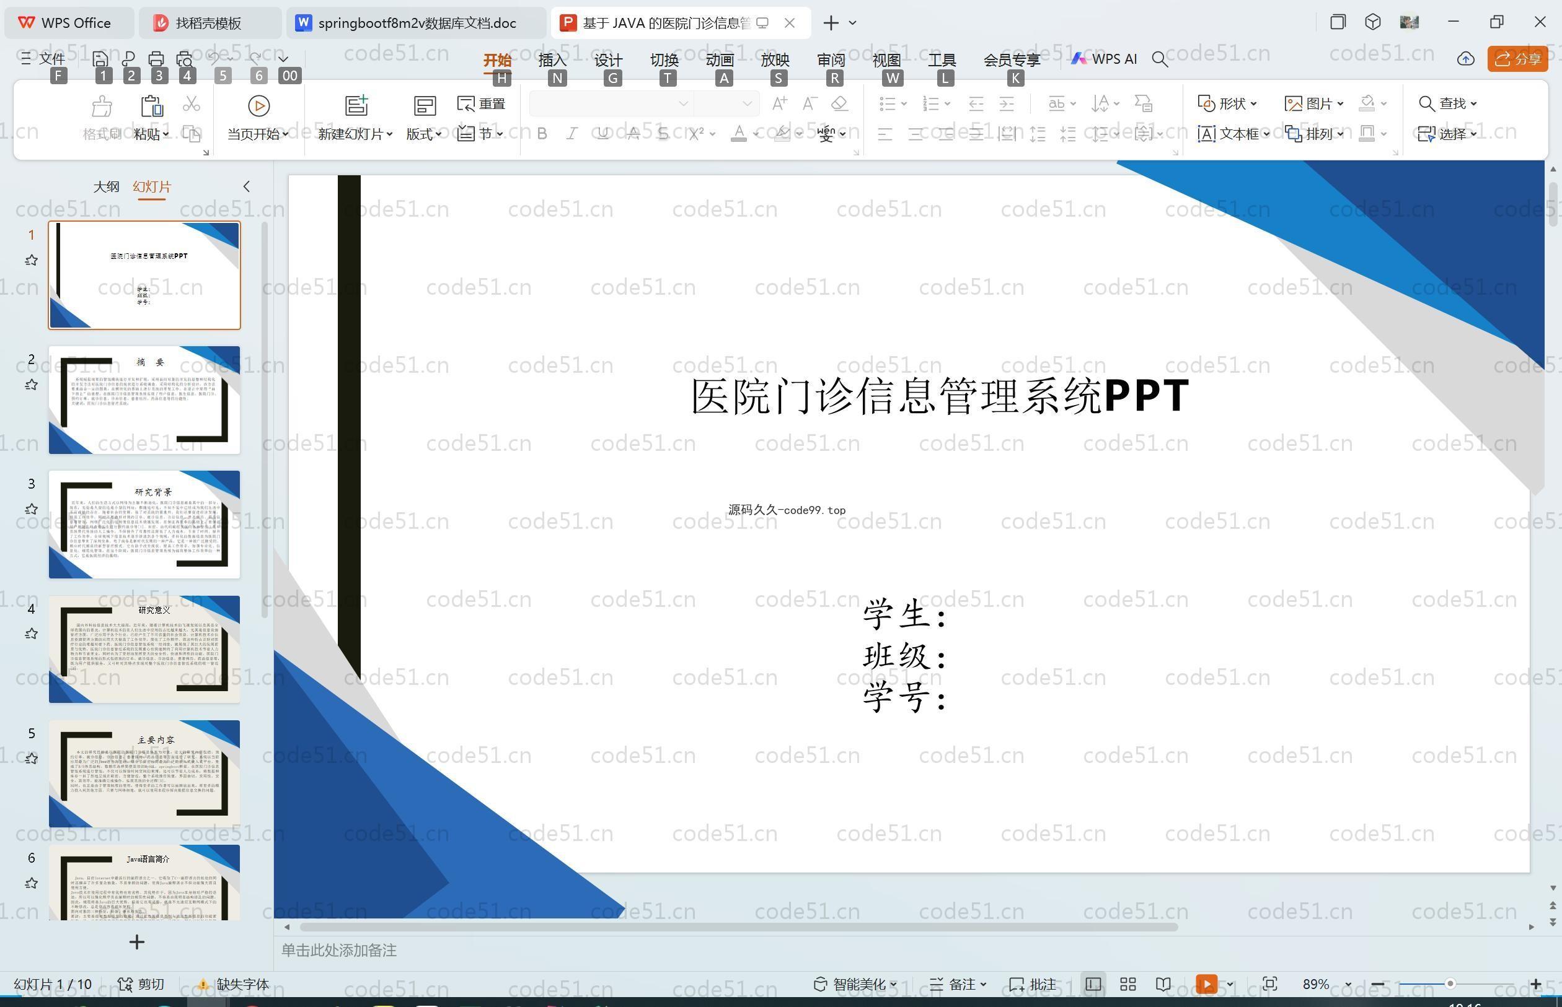
Task: Click the Redo arrow icon
Action: click(x=256, y=59)
